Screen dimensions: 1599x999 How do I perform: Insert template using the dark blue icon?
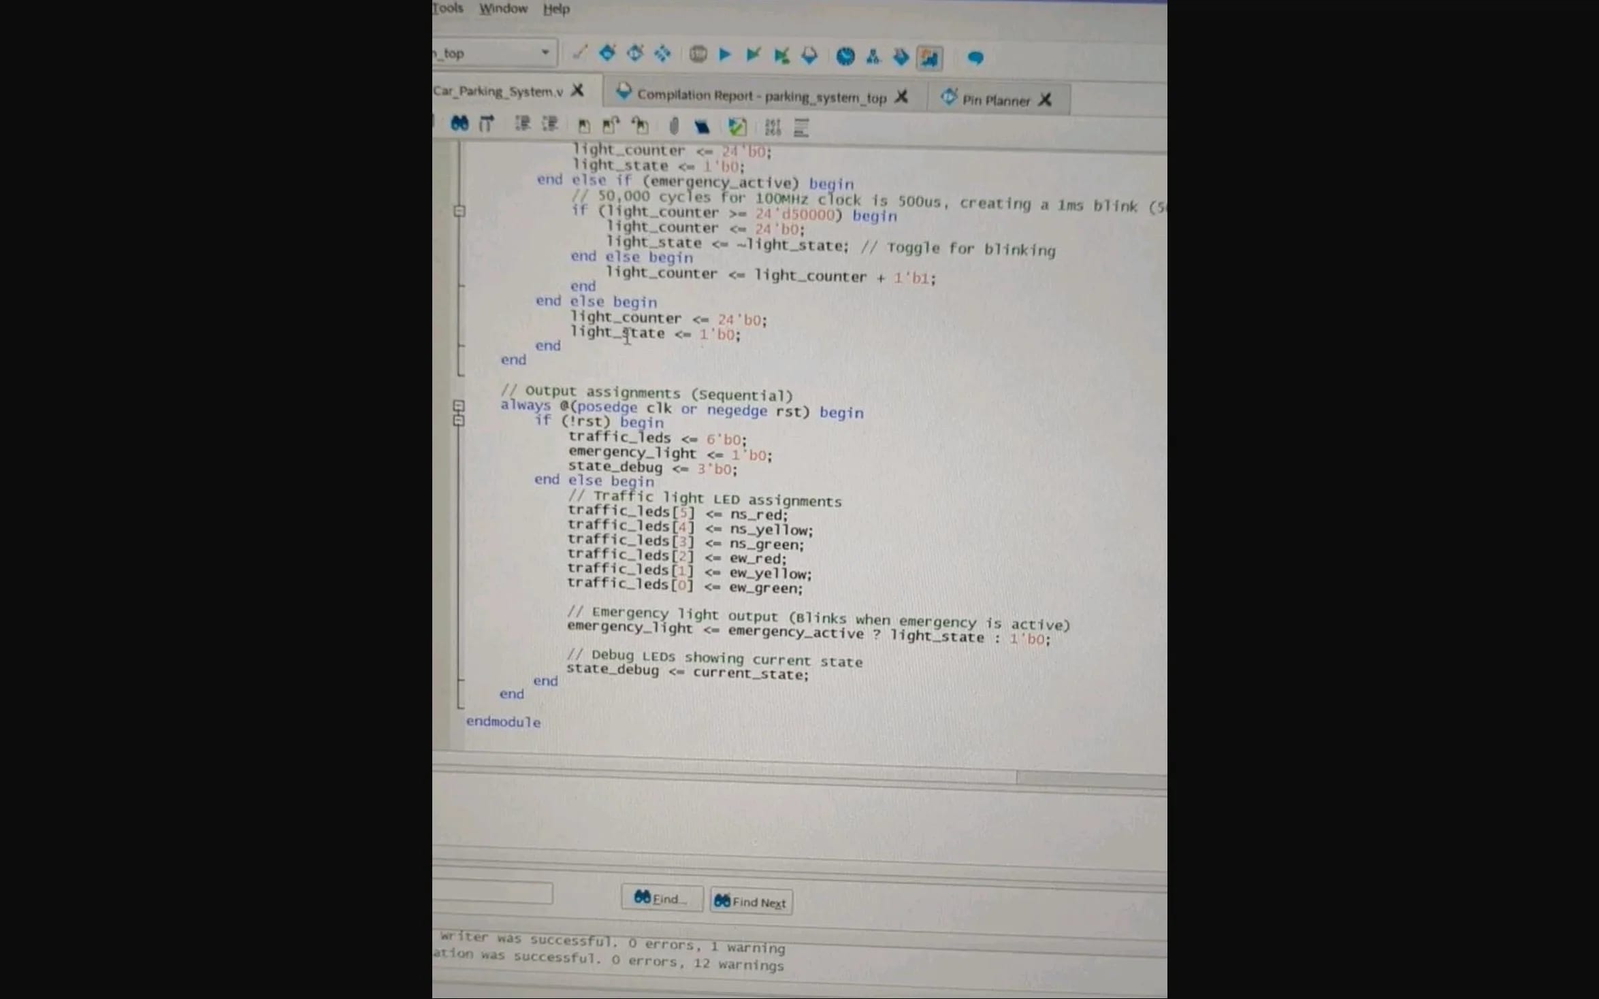pyautogui.click(x=702, y=127)
